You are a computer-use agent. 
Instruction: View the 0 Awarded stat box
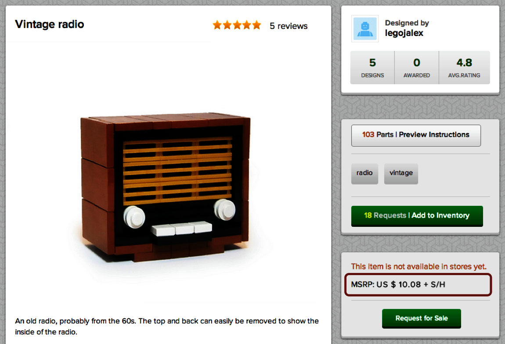pyautogui.click(x=417, y=68)
